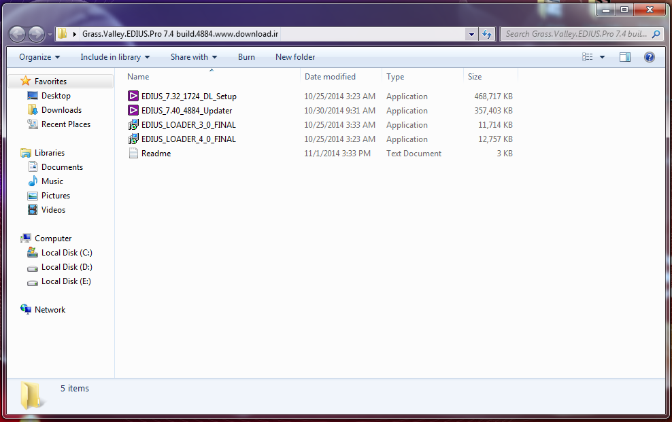672x422 pixels.
Task: Select Favorites in the navigation pane
Action: click(50, 82)
